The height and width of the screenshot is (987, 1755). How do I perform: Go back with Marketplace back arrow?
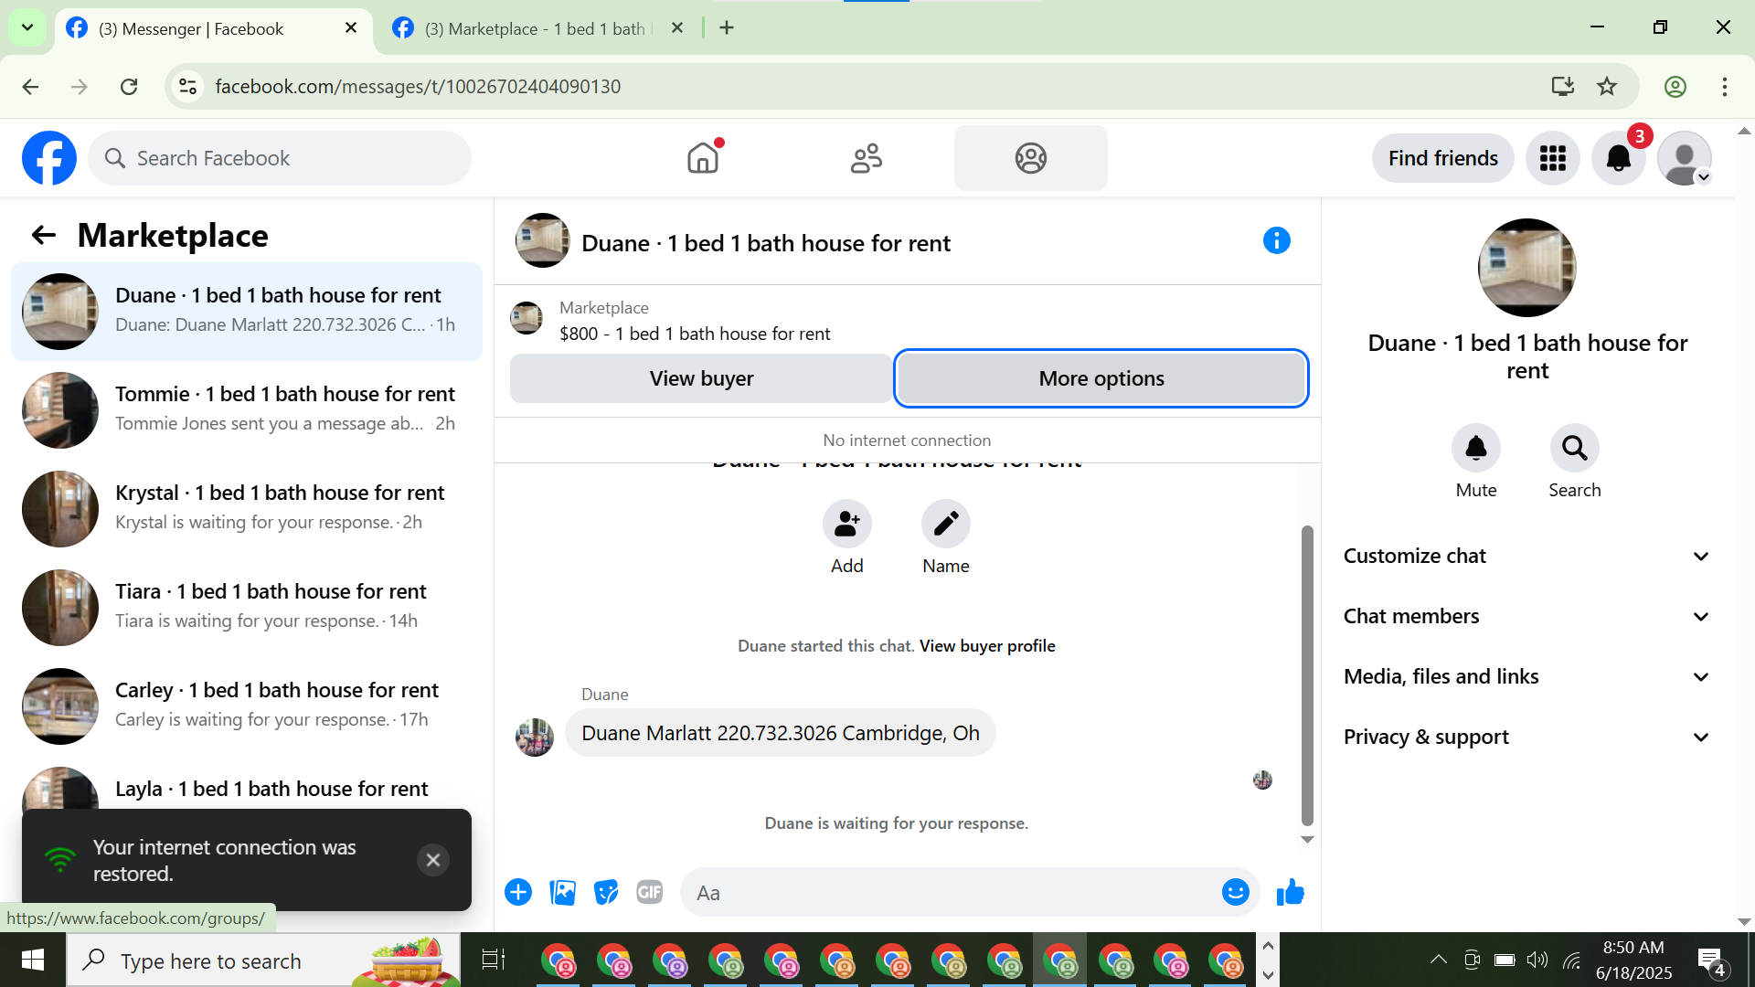tap(43, 236)
